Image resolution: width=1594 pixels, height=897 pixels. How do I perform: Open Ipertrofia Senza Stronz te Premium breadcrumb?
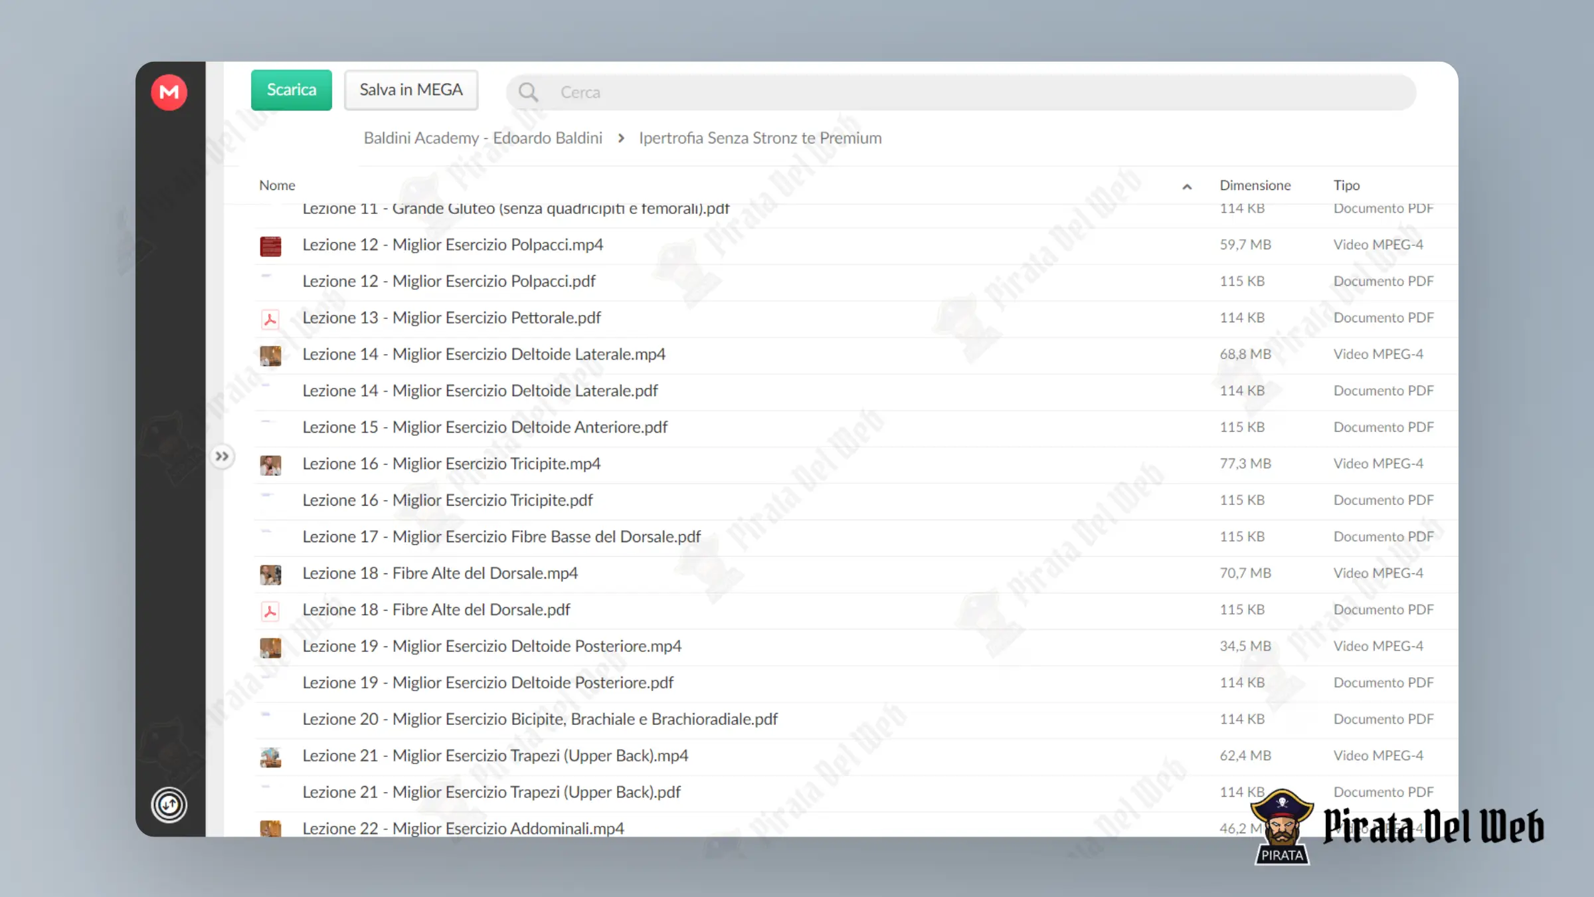[760, 138]
